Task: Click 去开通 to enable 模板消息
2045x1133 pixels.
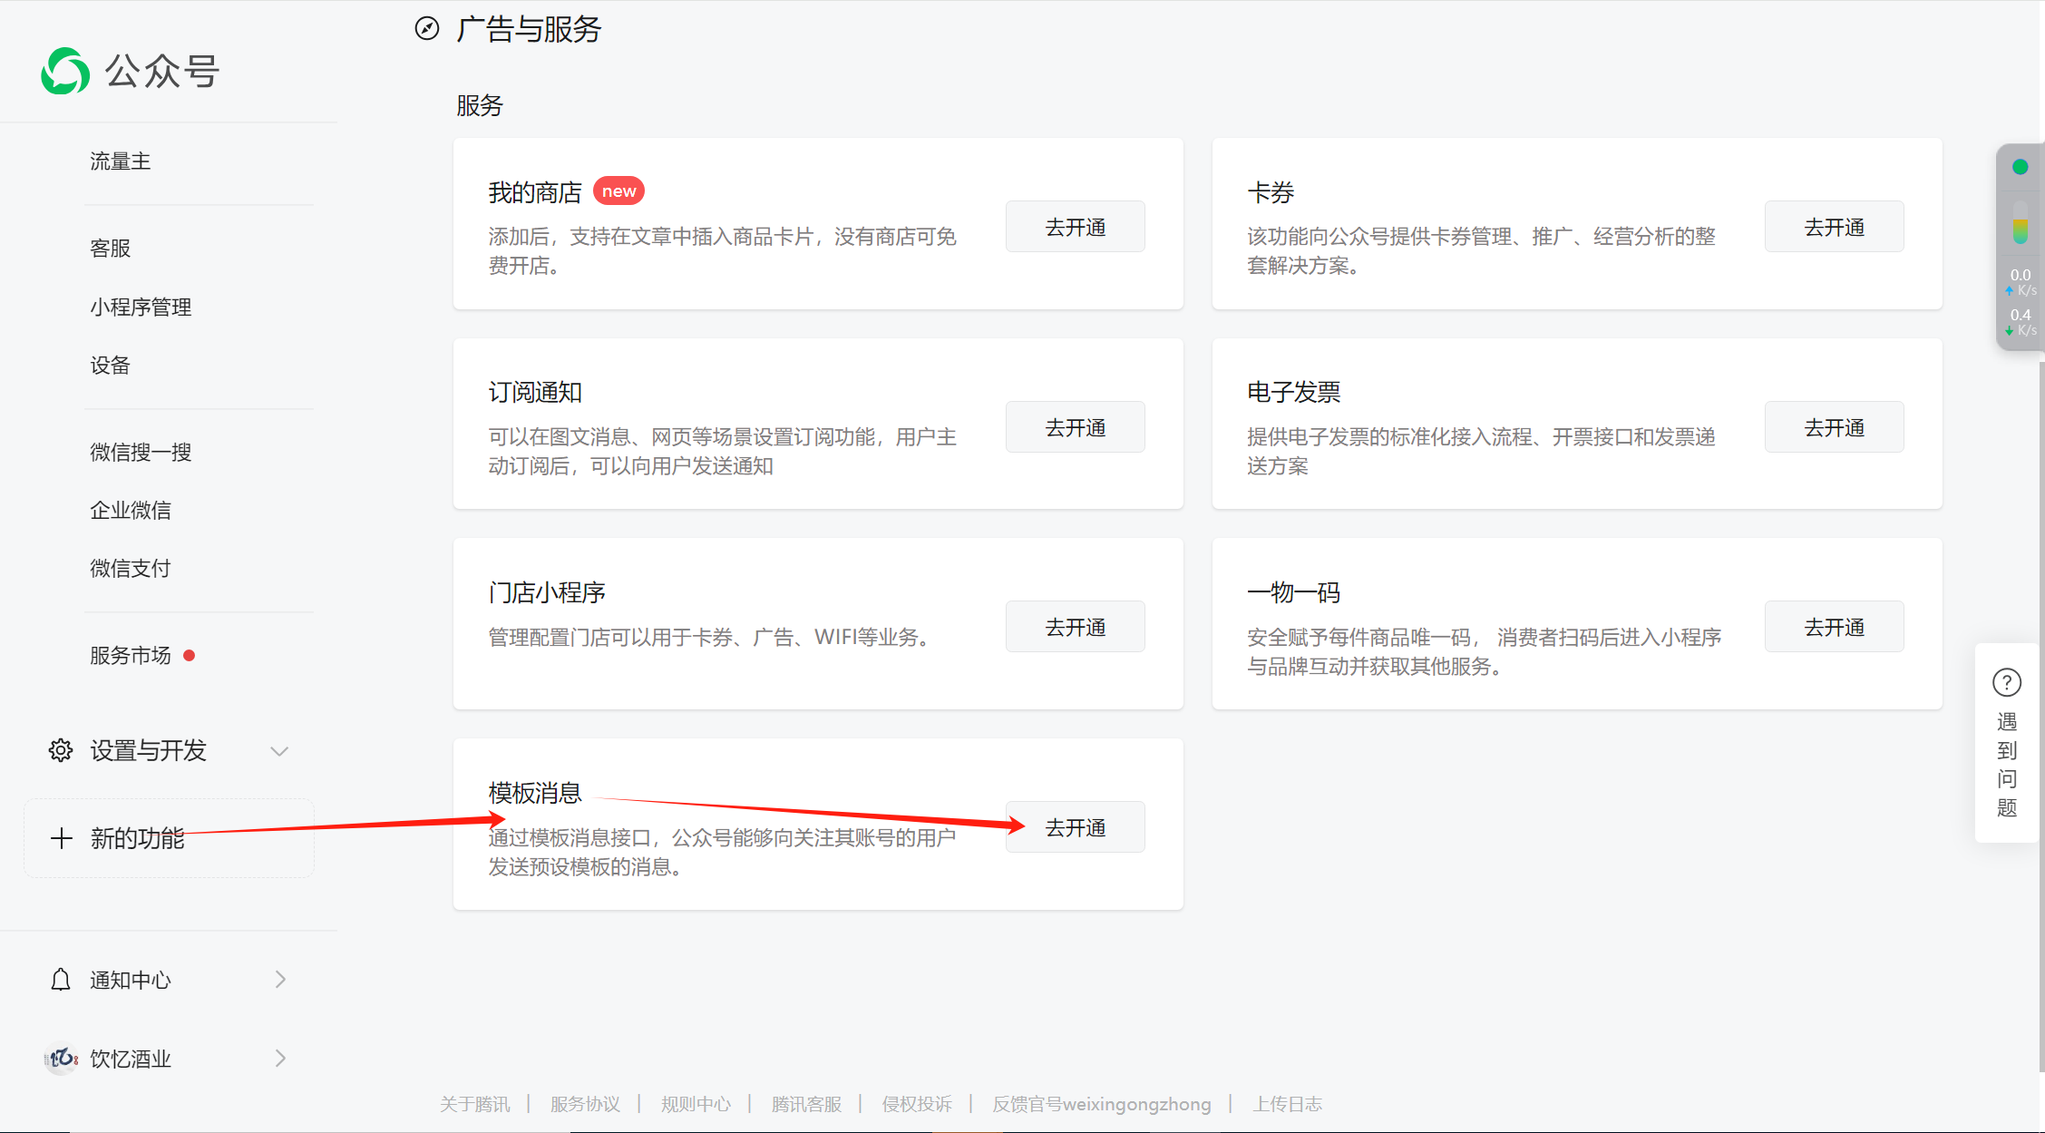Action: (x=1075, y=826)
